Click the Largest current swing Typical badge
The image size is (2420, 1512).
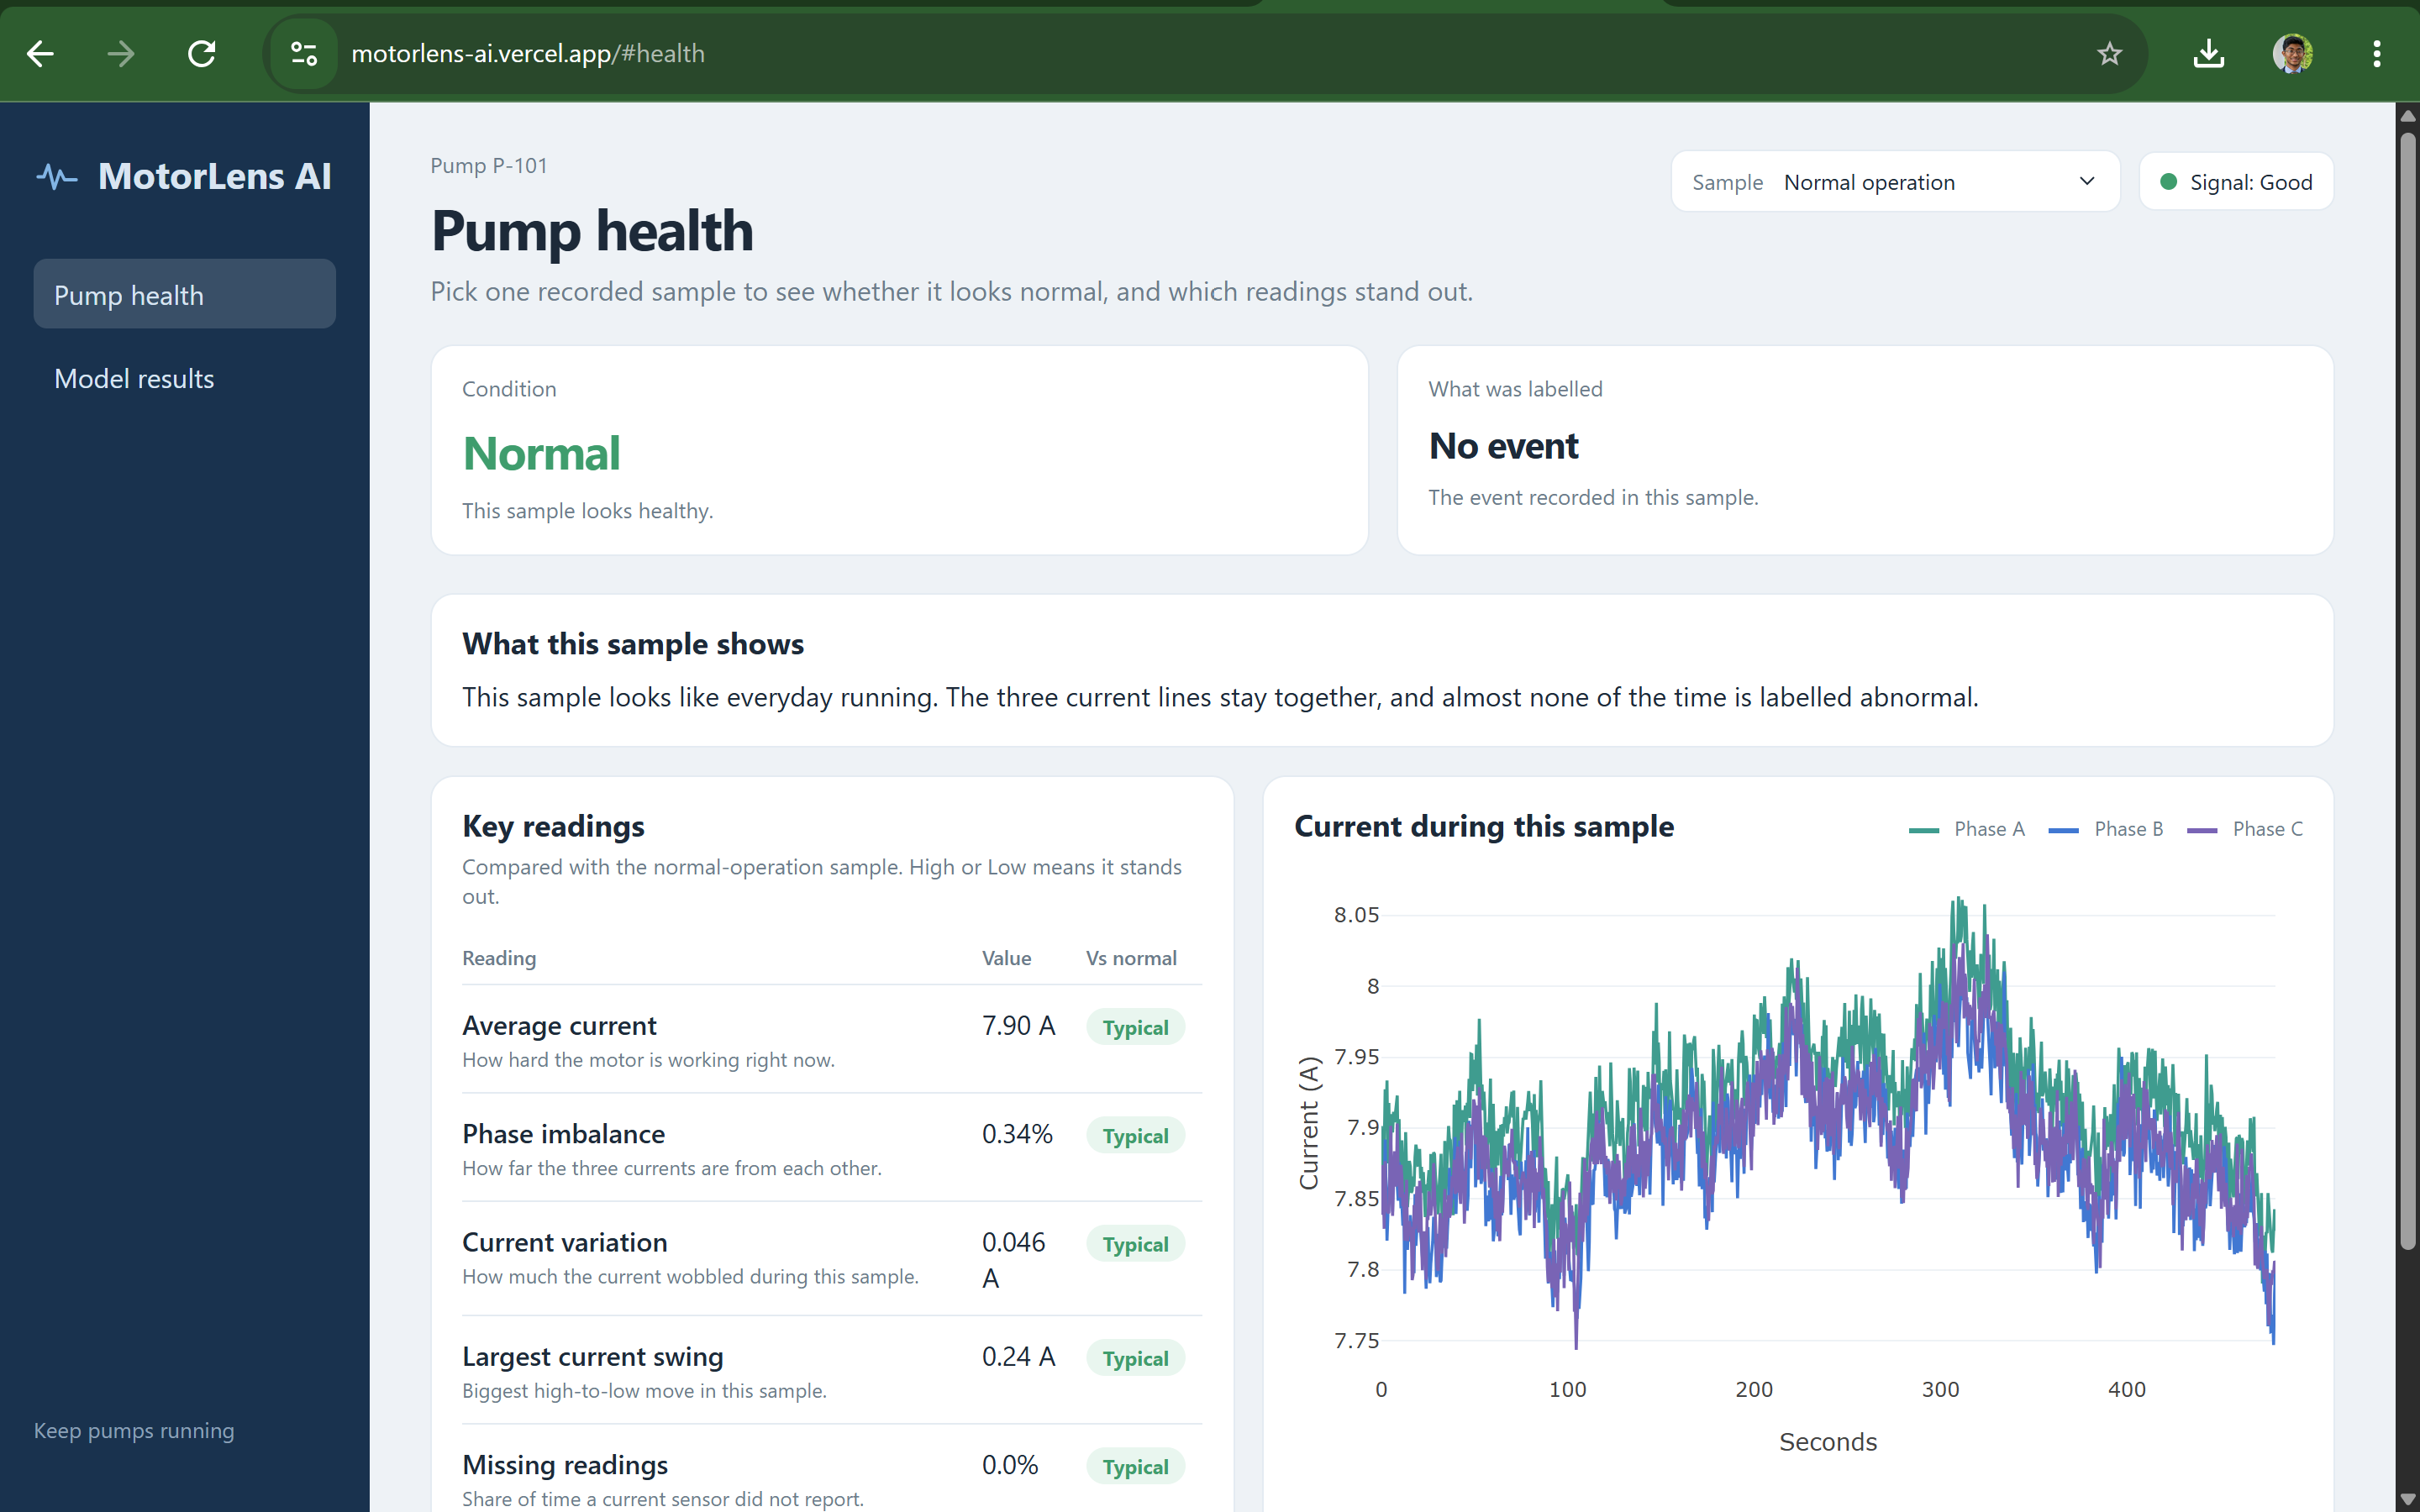point(1135,1358)
